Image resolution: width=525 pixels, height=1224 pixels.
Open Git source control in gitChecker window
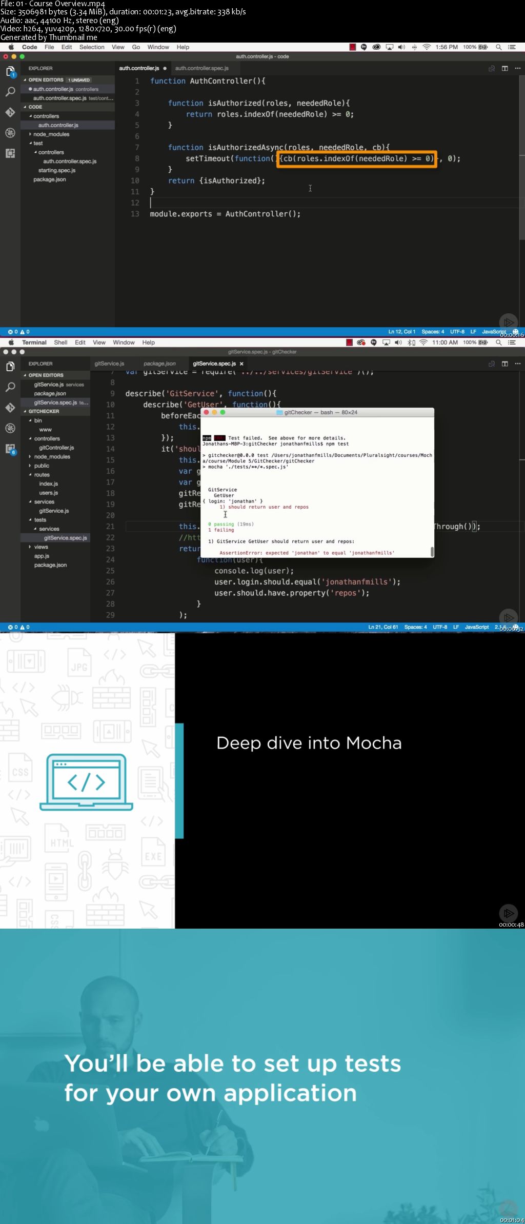pos(10,407)
